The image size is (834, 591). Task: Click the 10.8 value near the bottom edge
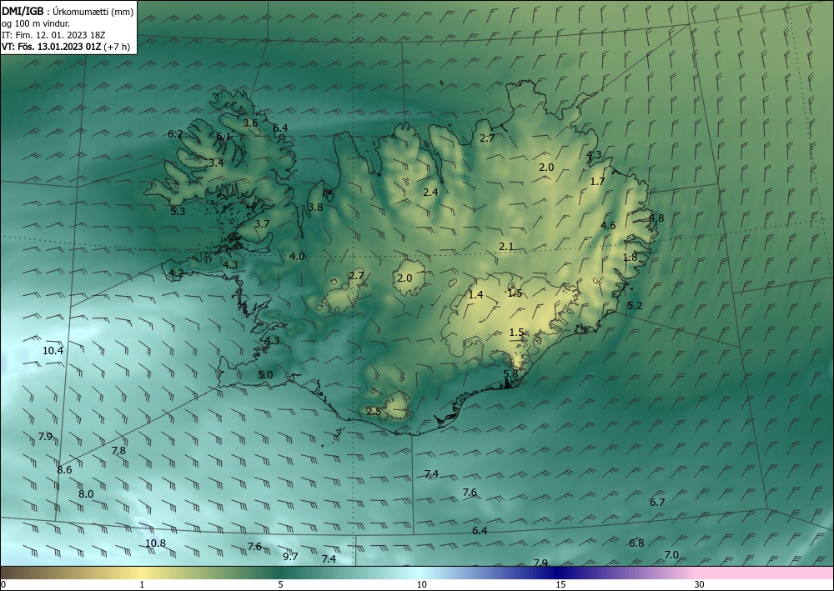[155, 543]
